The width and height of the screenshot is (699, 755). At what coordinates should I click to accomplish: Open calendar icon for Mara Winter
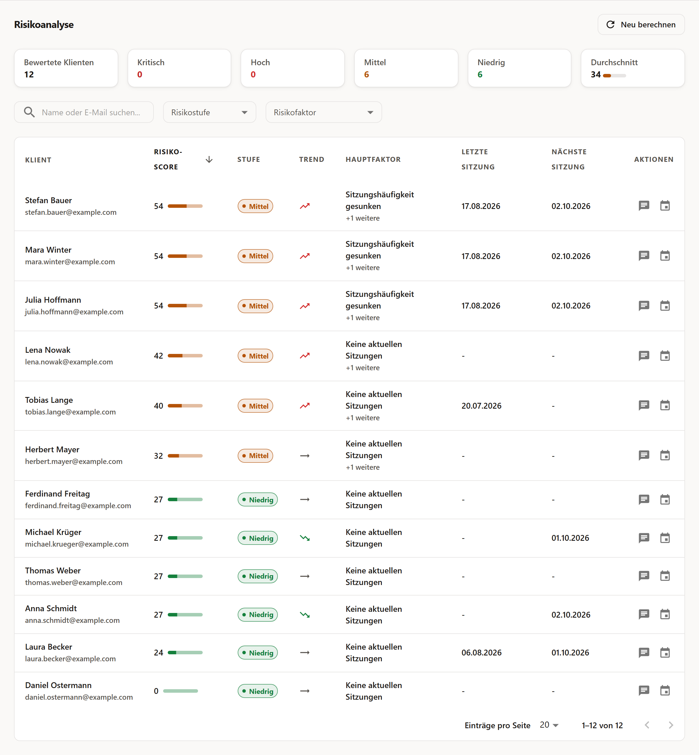tap(665, 256)
